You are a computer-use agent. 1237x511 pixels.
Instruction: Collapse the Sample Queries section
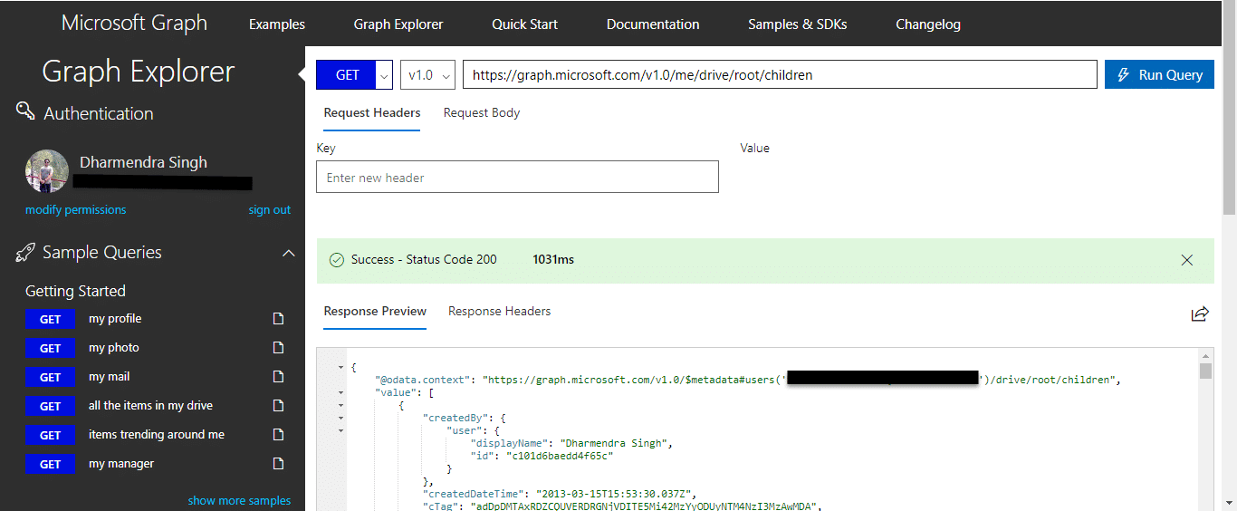(x=289, y=253)
